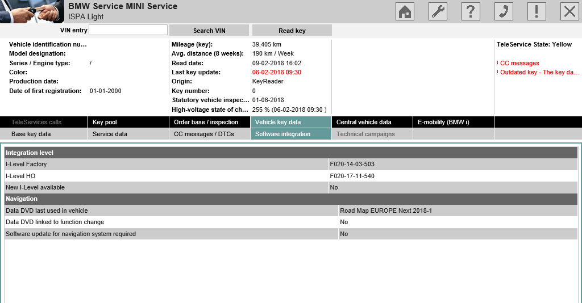
Task: Open the wrench settings icon
Action: pos(438,11)
